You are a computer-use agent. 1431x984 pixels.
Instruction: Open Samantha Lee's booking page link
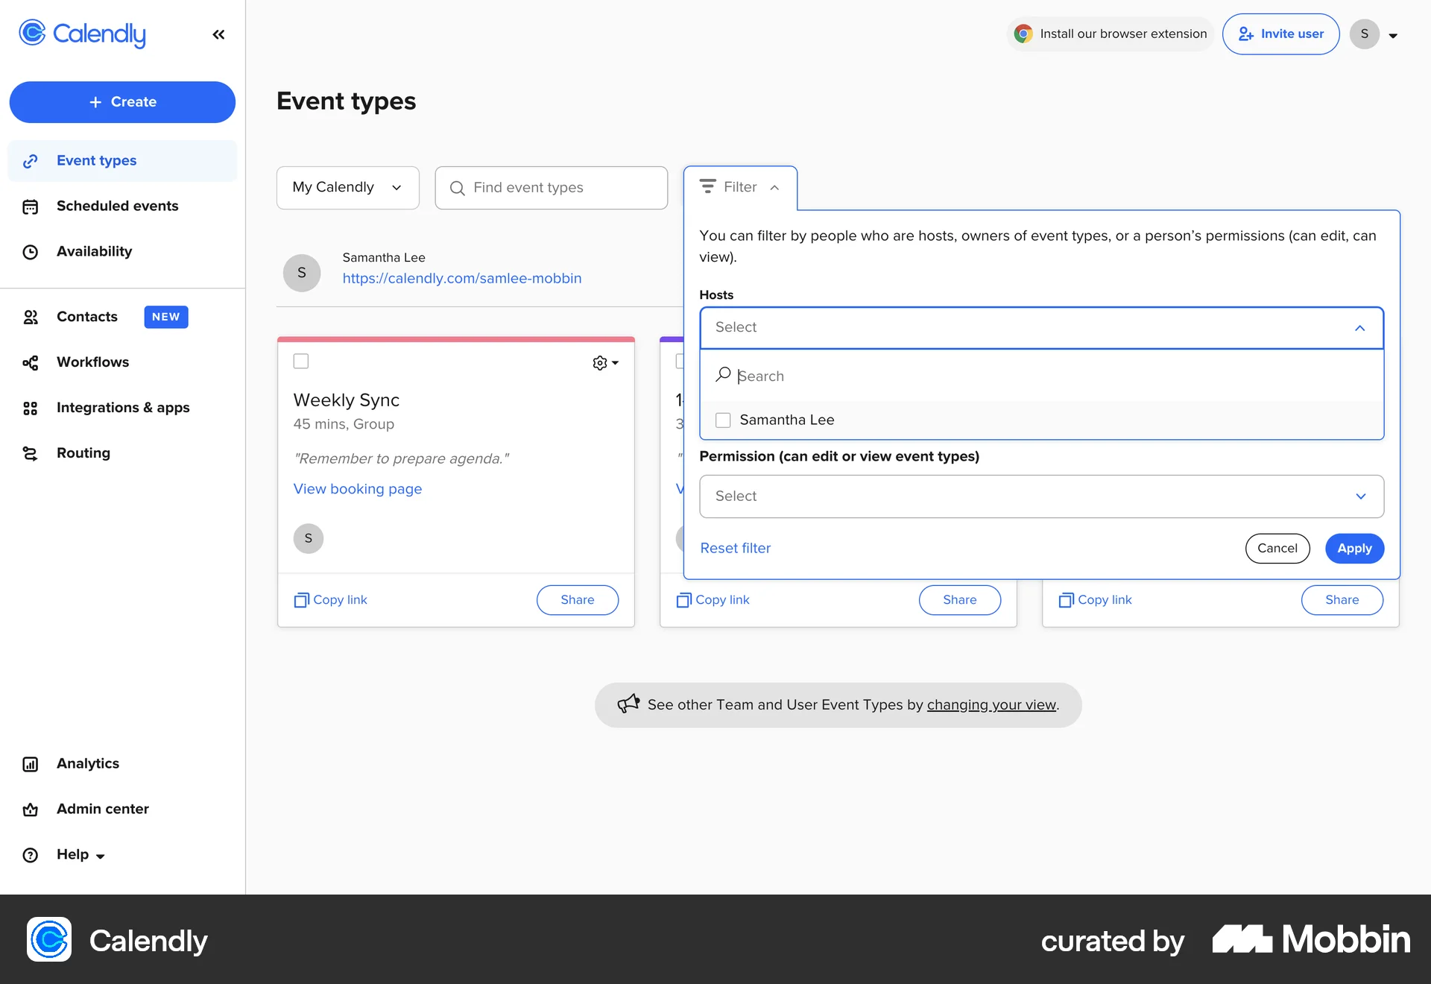462,278
